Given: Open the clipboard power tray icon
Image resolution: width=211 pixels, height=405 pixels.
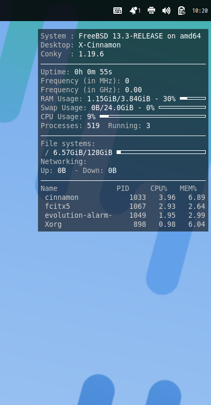Looking at the screenshot, I should tap(181, 11).
